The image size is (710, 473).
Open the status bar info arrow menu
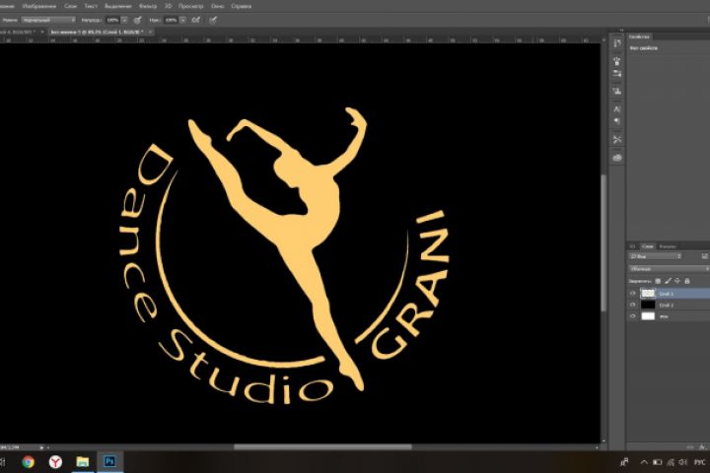coord(41,447)
